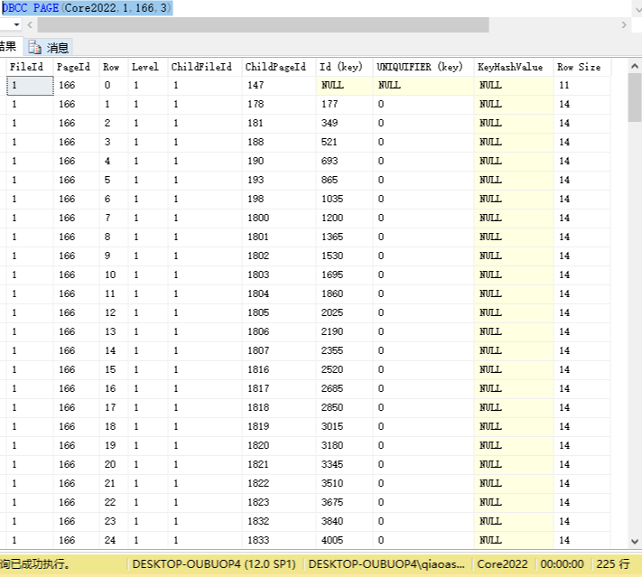Click Id (key) cell 2355
Viewport: 642px width, 577px height.
[x=345, y=350]
